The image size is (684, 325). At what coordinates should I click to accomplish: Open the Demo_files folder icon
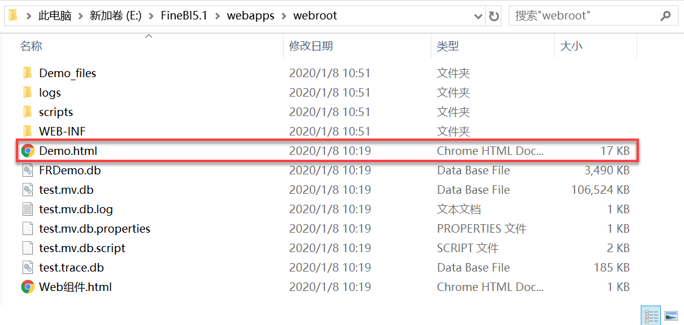click(27, 73)
